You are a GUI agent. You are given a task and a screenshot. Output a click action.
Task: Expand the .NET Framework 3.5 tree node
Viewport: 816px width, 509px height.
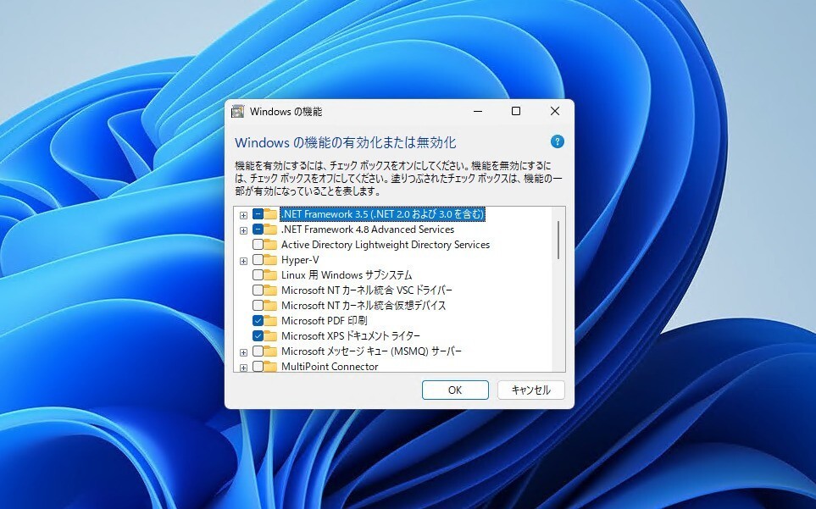tap(243, 215)
